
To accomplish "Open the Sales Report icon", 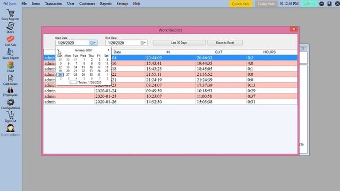I will tap(10, 52).
